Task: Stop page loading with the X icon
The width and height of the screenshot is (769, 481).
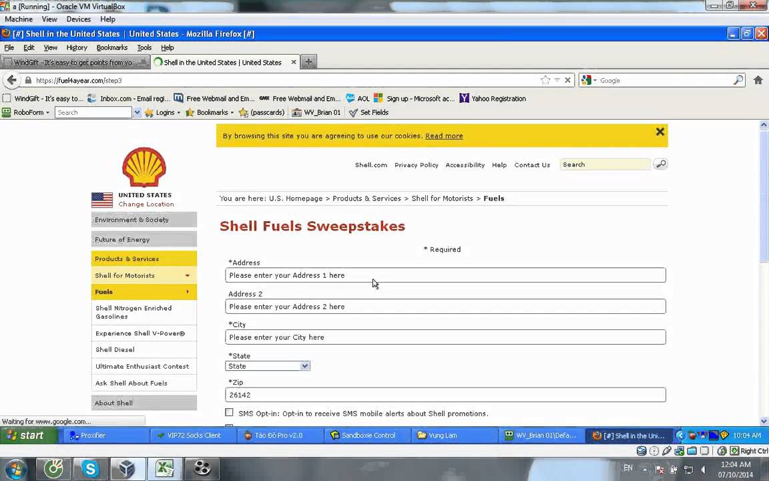Action: pos(567,80)
